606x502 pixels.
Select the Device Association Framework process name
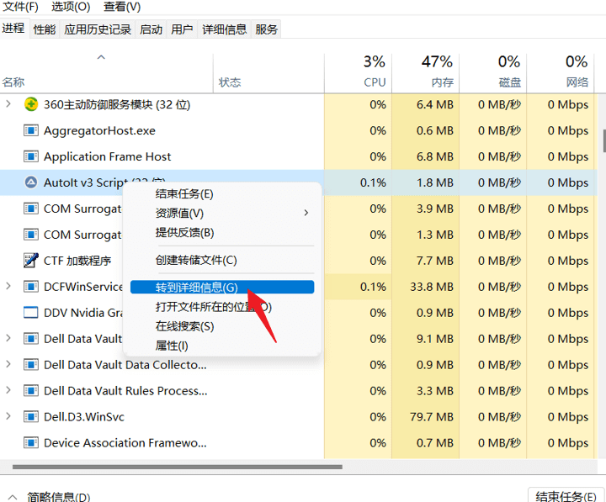125,443
